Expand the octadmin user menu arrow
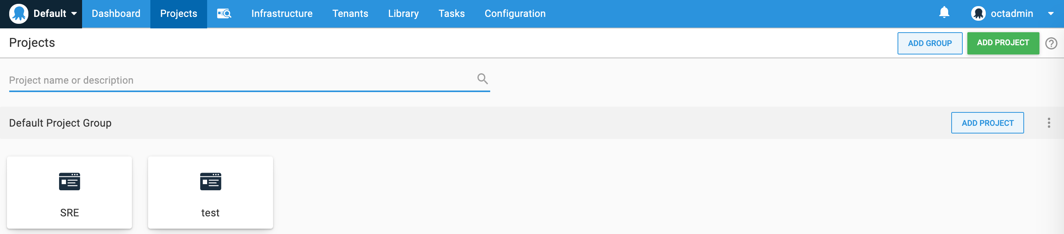Image resolution: width=1064 pixels, height=234 pixels. (x=1050, y=14)
